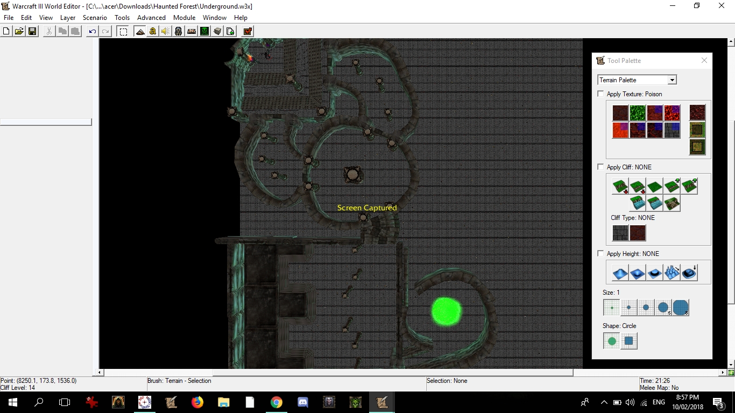Screen dimensions: 735x413
Task: Click the horizontal scrollbar left arrow
Action: tap(99, 372)
